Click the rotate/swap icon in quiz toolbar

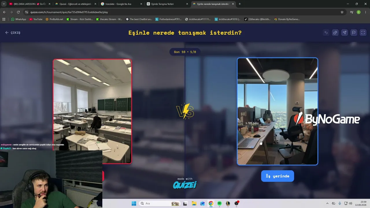pyautogui.click(x=335, y=33)
